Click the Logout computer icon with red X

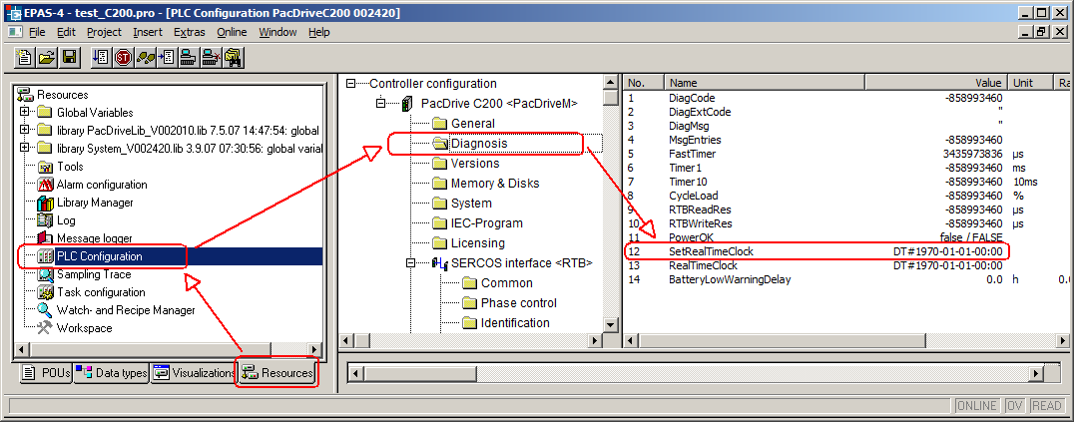click(211, 57)
